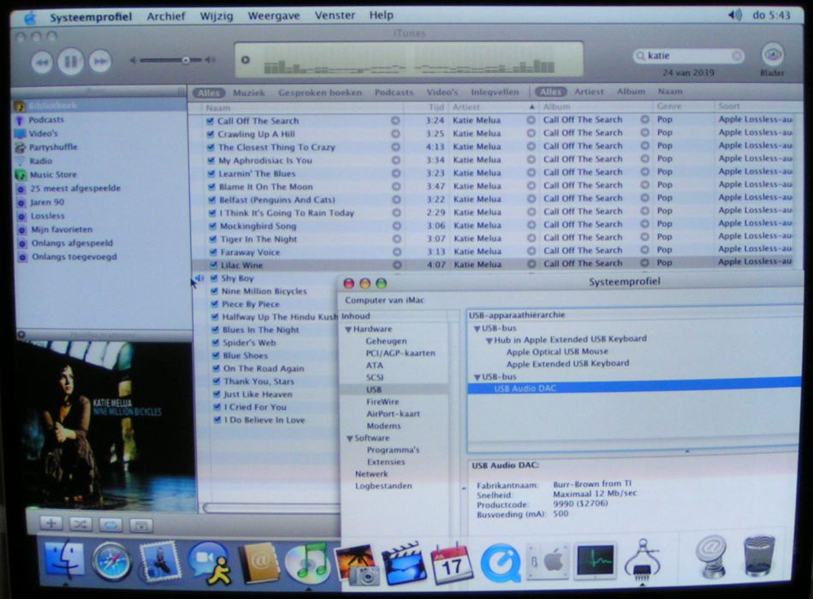
Task: Click the menu bar volume speaker icon
Action: 735,15
